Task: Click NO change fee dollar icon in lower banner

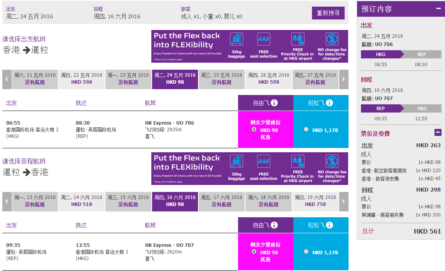Action: [332, 161]
